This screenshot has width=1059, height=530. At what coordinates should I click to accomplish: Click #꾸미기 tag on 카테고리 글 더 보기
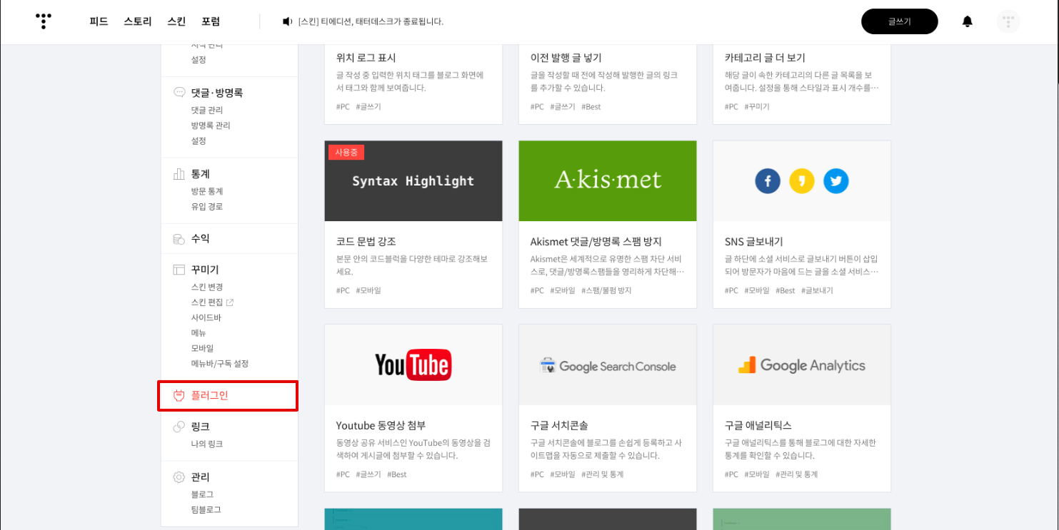click(757, 107)
